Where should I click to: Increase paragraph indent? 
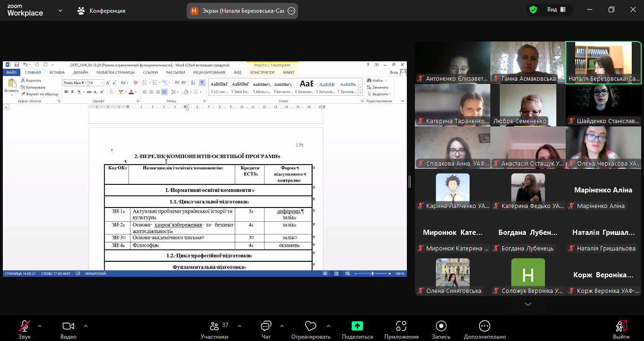[184, 83]
